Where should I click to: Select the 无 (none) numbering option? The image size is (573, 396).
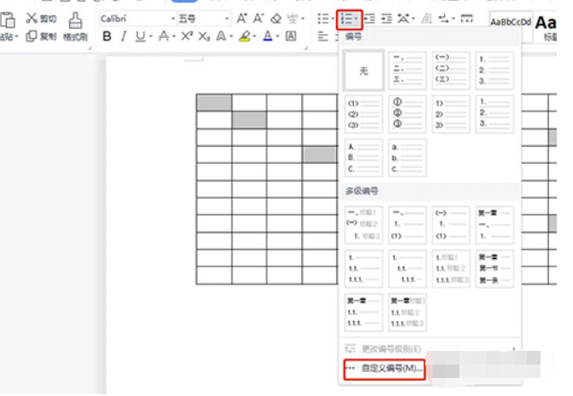coord(364,70)
